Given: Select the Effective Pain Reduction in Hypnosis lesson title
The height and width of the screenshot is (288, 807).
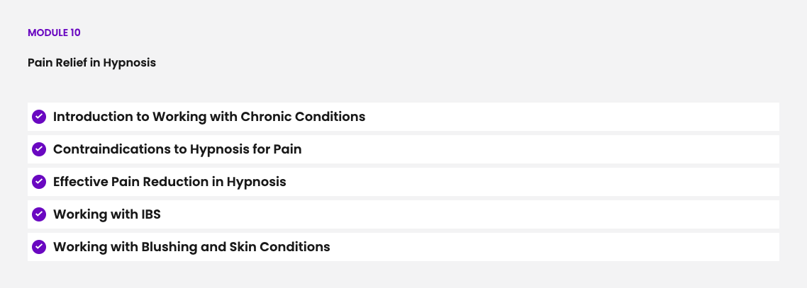Looking at the screenshot, I should point(169,182).
